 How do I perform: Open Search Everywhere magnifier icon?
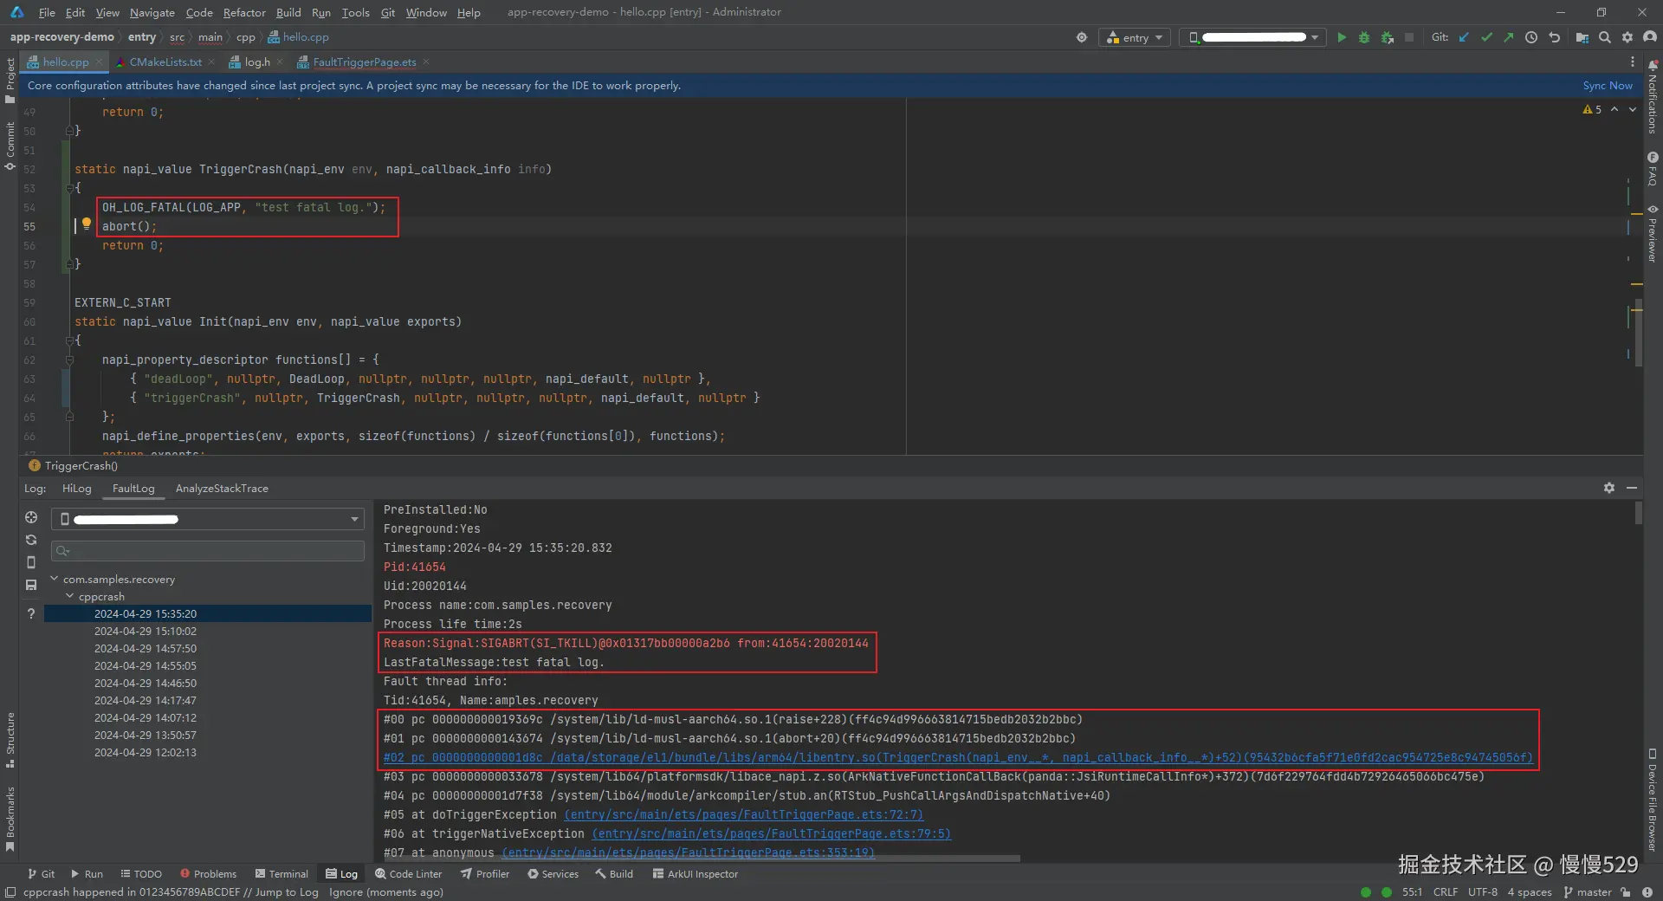click(1606, 37)
